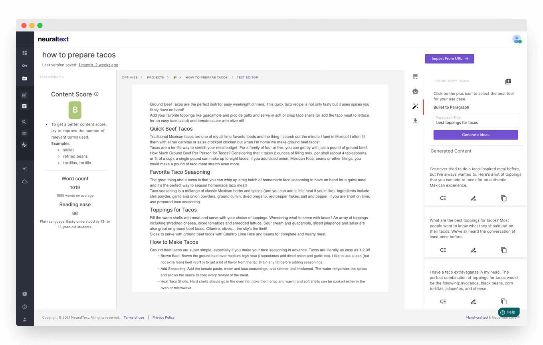
Task: Click Import From URL
Action: pyautogui.click(x=449, y=59)
